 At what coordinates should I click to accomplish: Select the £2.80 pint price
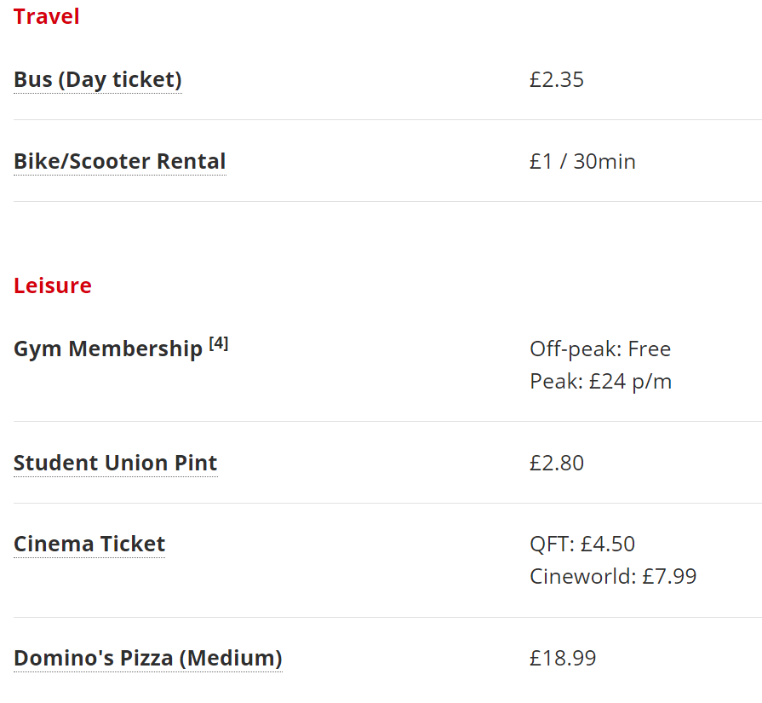pyautogui.click(x=557, y=464)
